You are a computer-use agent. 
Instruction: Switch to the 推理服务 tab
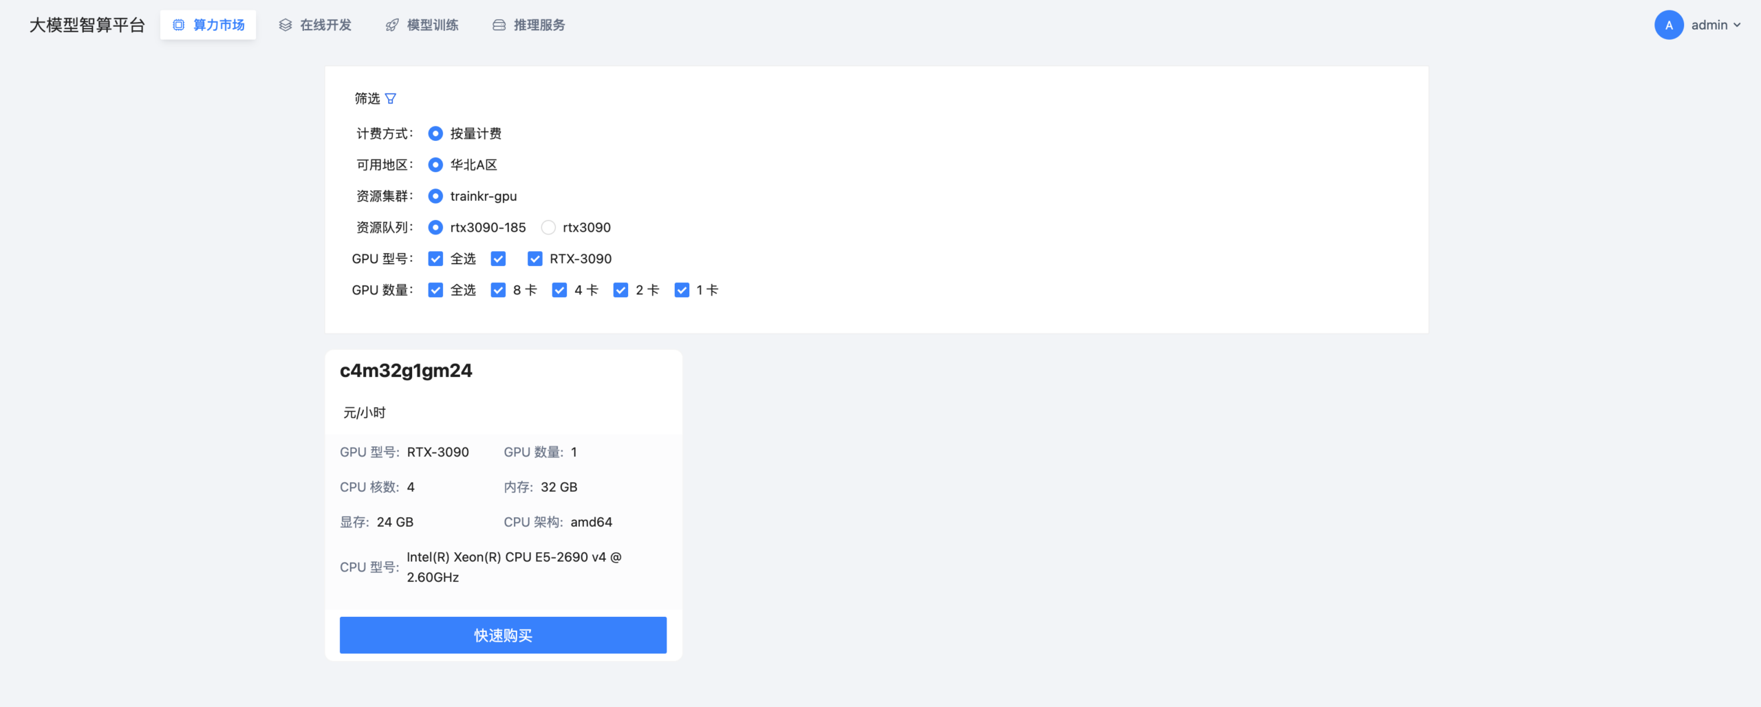[528, 25]
